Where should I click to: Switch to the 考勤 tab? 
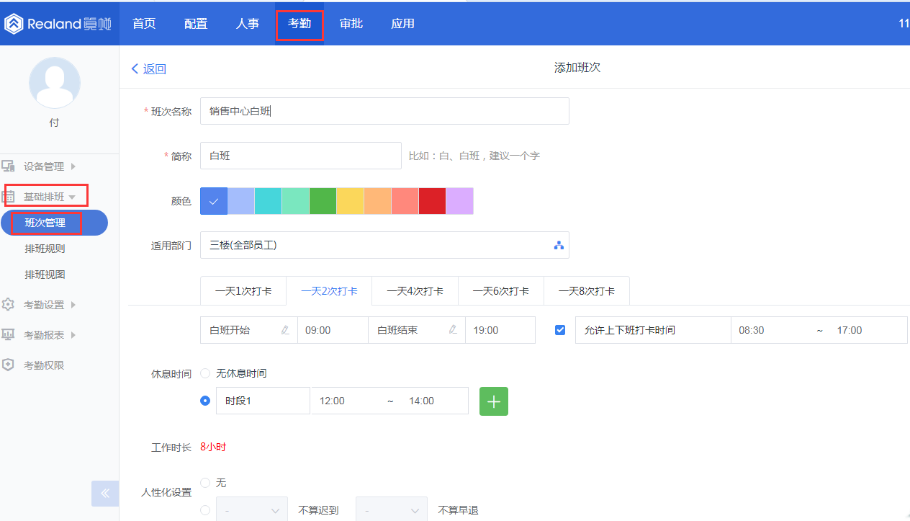299,23
